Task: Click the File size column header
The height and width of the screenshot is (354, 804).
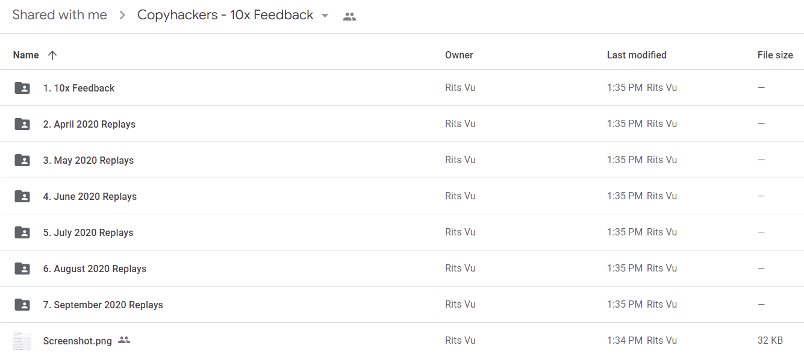Action: coord(775,55)
